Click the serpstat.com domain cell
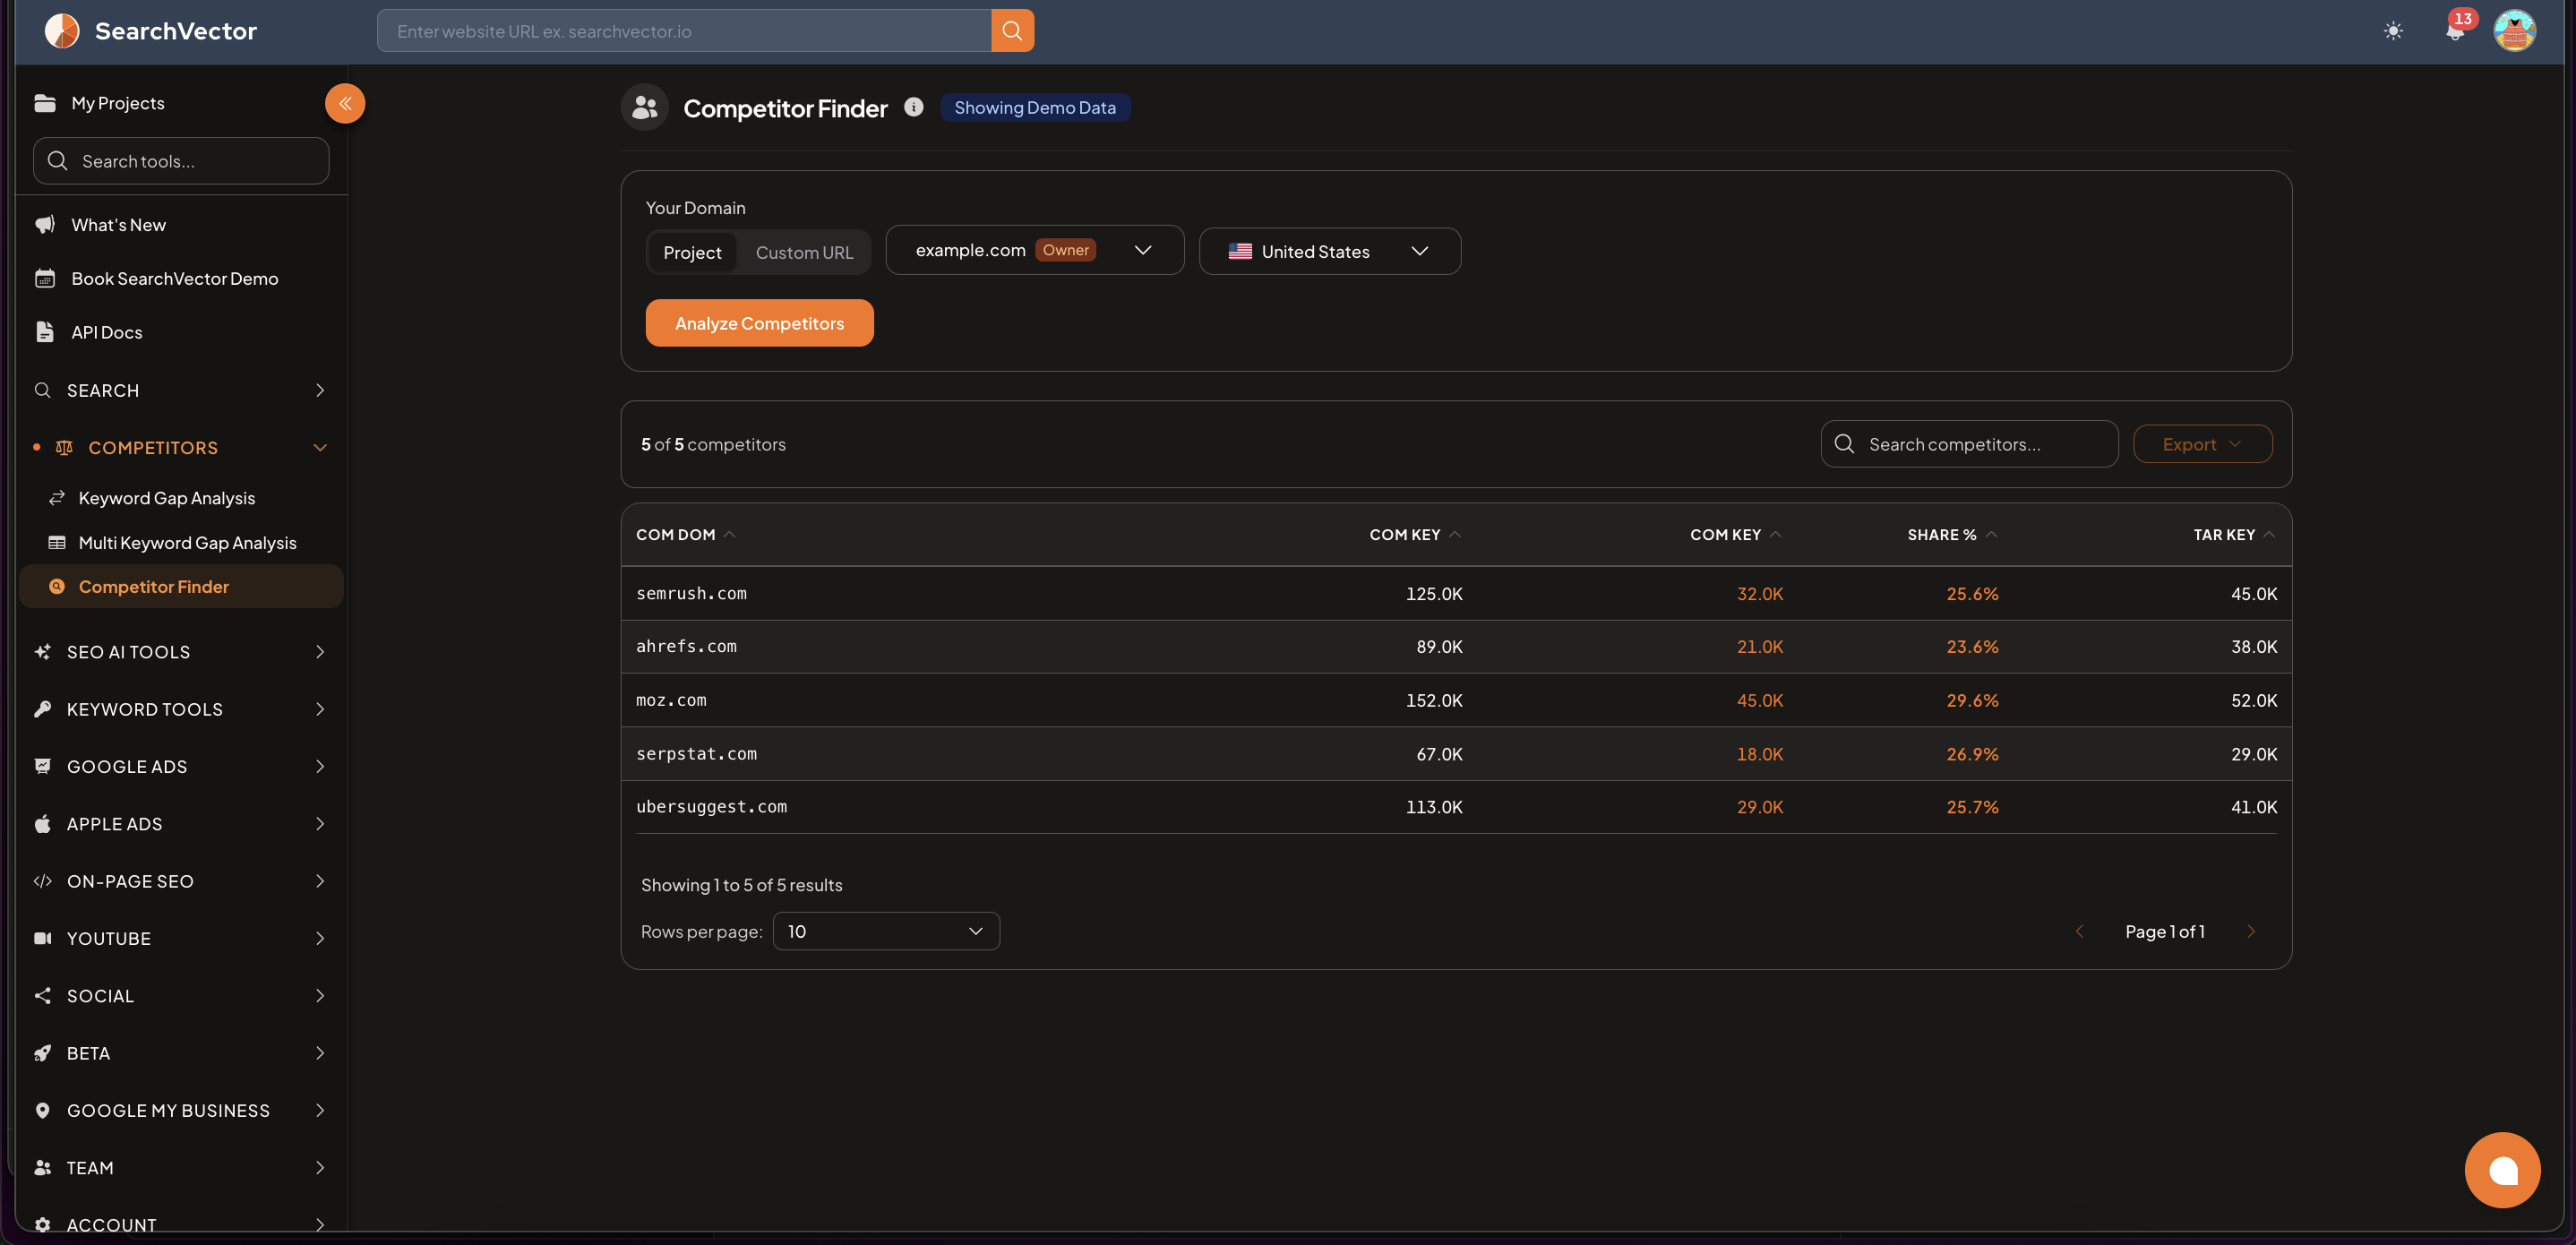The height and width of the screenshot is (1245, 2576). [696, 754]
